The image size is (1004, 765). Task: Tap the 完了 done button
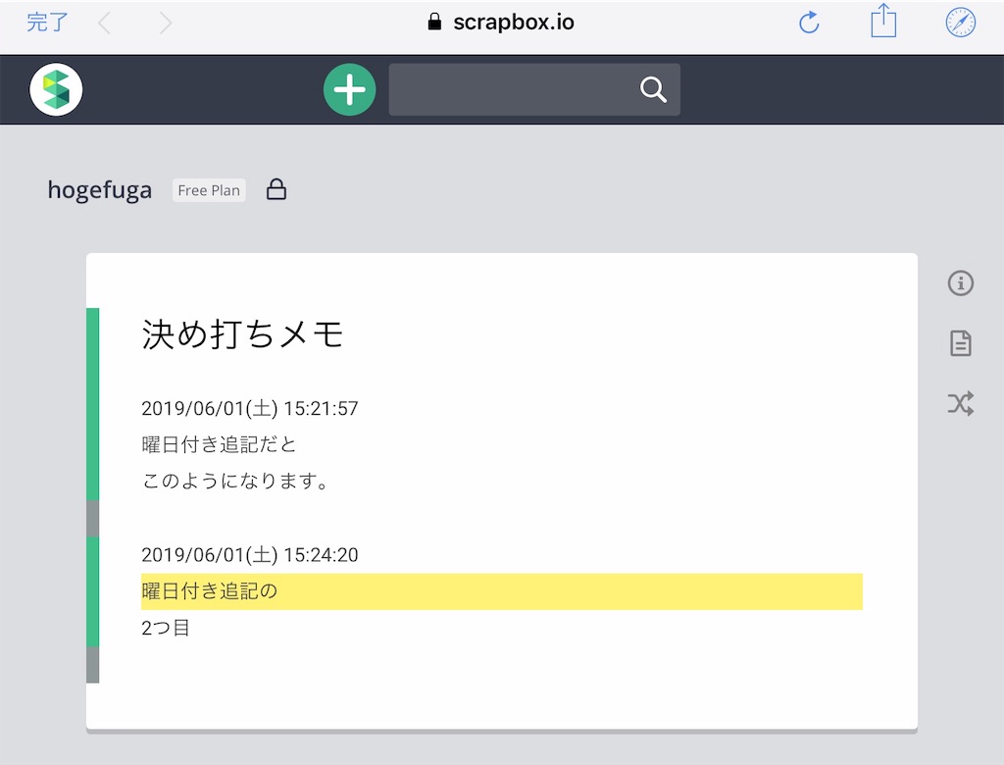point(47,23)
